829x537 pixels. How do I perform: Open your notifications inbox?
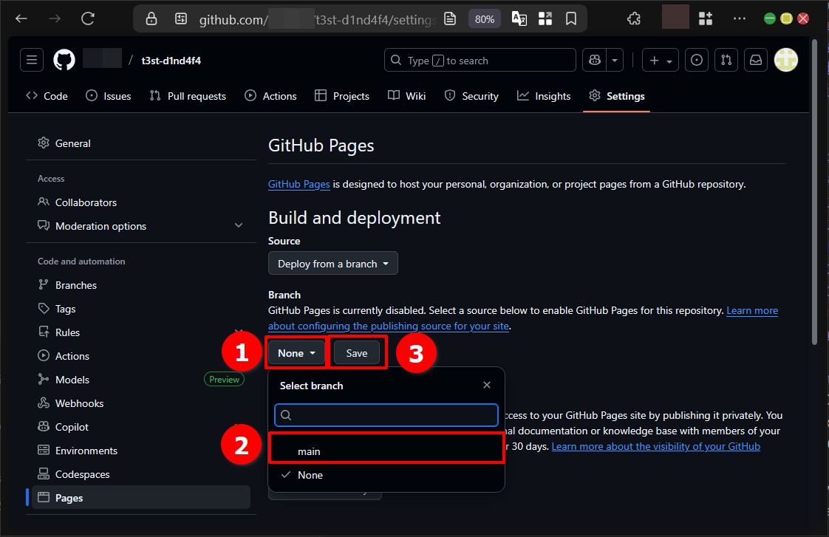756,60
